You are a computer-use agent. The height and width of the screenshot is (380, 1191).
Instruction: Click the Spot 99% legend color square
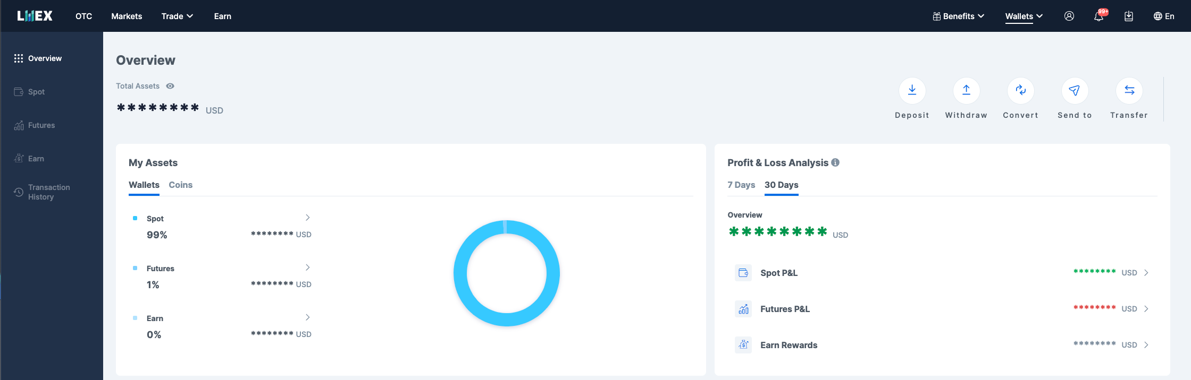click(135, 218)
